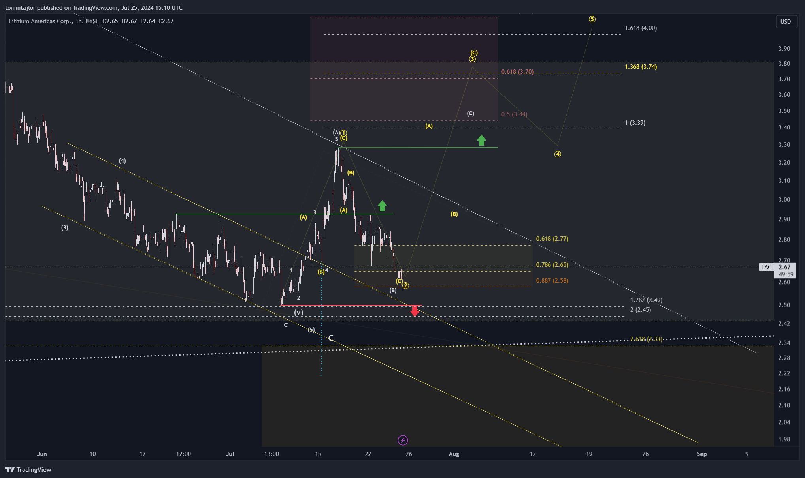Click the Lithium Americas Corp. symbol title
The height and width of the screenshot is (478, 805).
click(41, 21)
